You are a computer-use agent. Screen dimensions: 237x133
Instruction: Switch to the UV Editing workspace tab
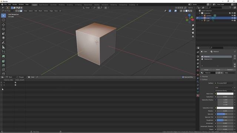pyautogui.click(x=78, y=5)
